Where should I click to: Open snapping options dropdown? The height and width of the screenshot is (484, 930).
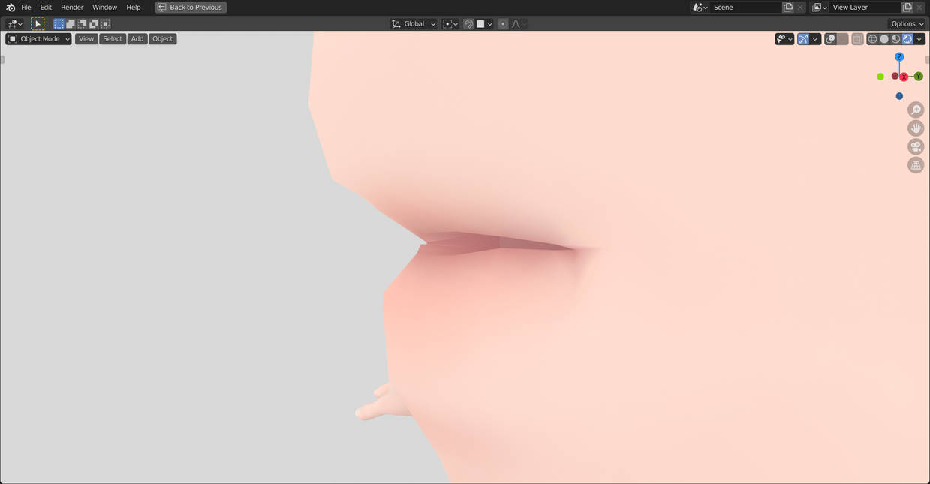[484, 24]
